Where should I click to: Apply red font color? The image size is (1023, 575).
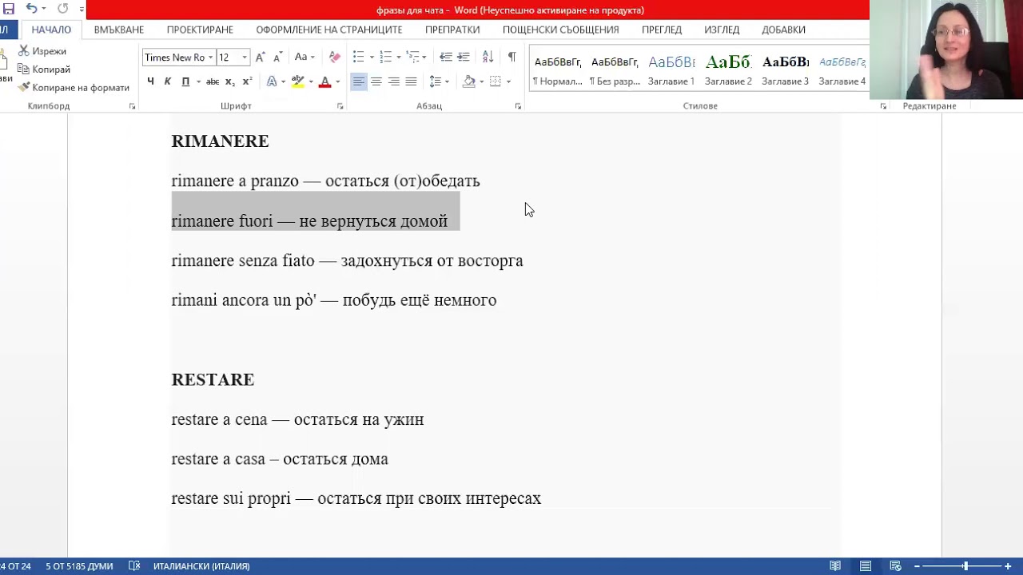[324, 81]
